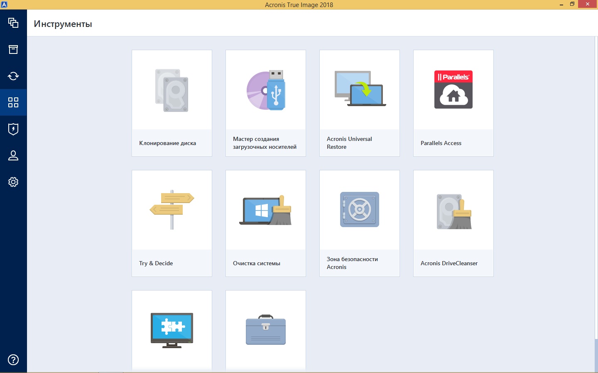Image resolution: width=598 pixels, height=373 pixels.
Task: Open the 'Parallels Access' label
Action: (x=441, y=143)
